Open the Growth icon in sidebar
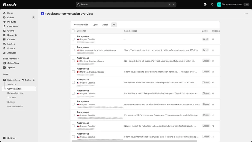The width and height of the screenshot is (252, 142). click(x=4, y=31)
